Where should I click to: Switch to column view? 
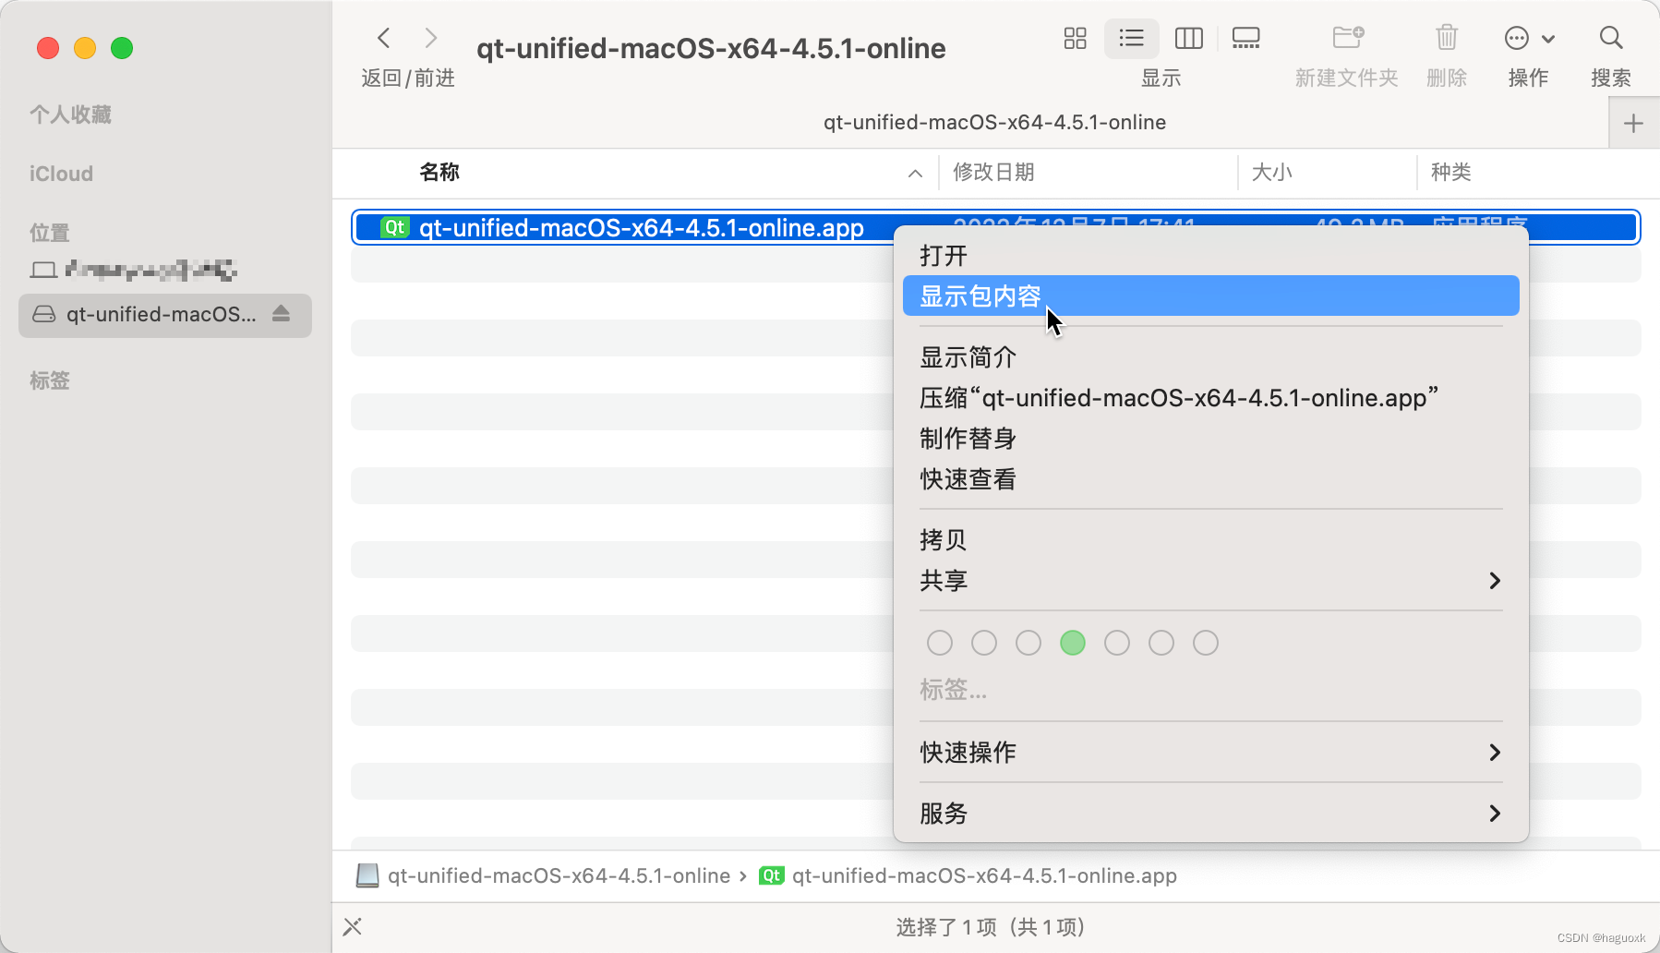[1188, 38]
